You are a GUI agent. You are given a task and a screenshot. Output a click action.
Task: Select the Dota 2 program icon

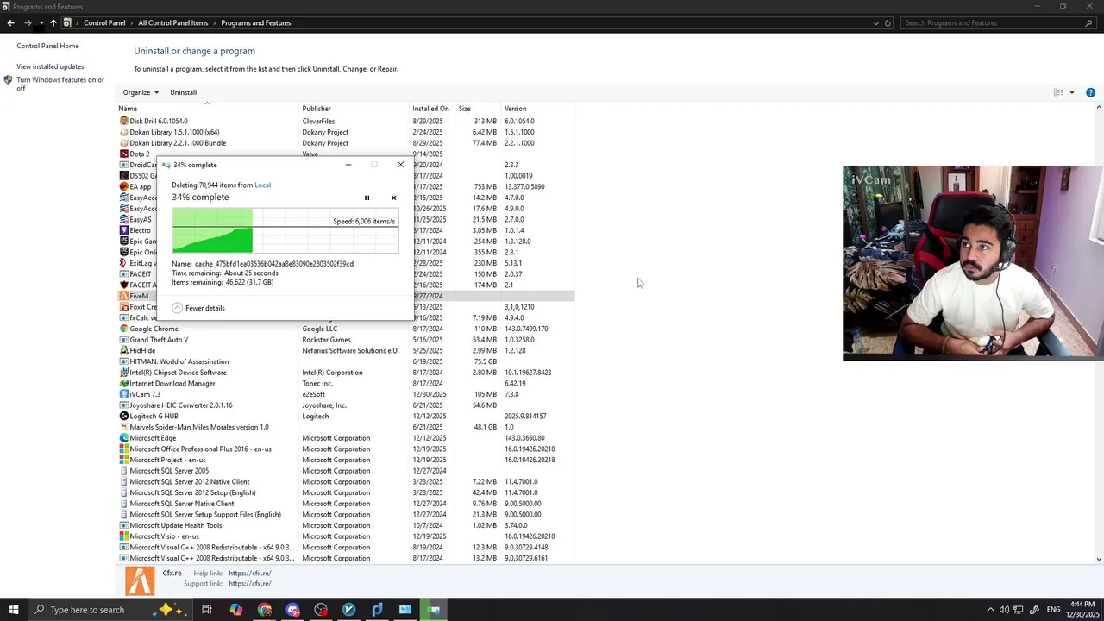(123, 154)
